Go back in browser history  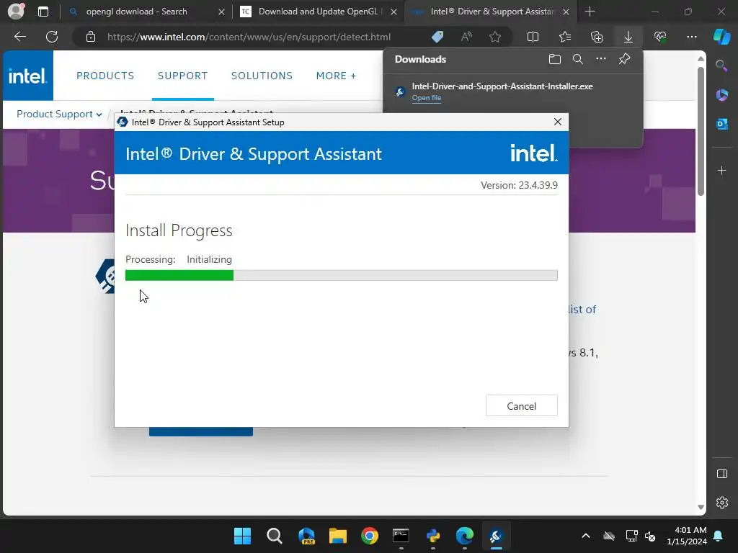tap(20, 37)
